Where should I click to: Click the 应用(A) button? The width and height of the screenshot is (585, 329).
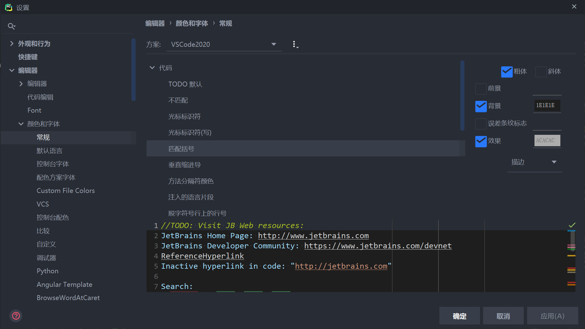point(552,316)
